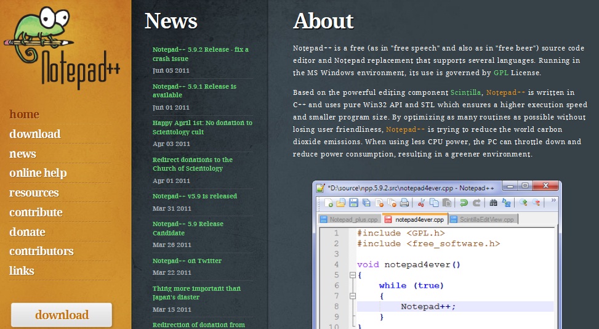Click the Save All icon in toolbar
The width and height of the screenshot is (599, 329).
pos(366,203)
